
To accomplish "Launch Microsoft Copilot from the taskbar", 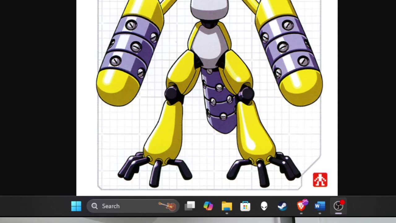I will pyautogui.click(x=208, y=206).
